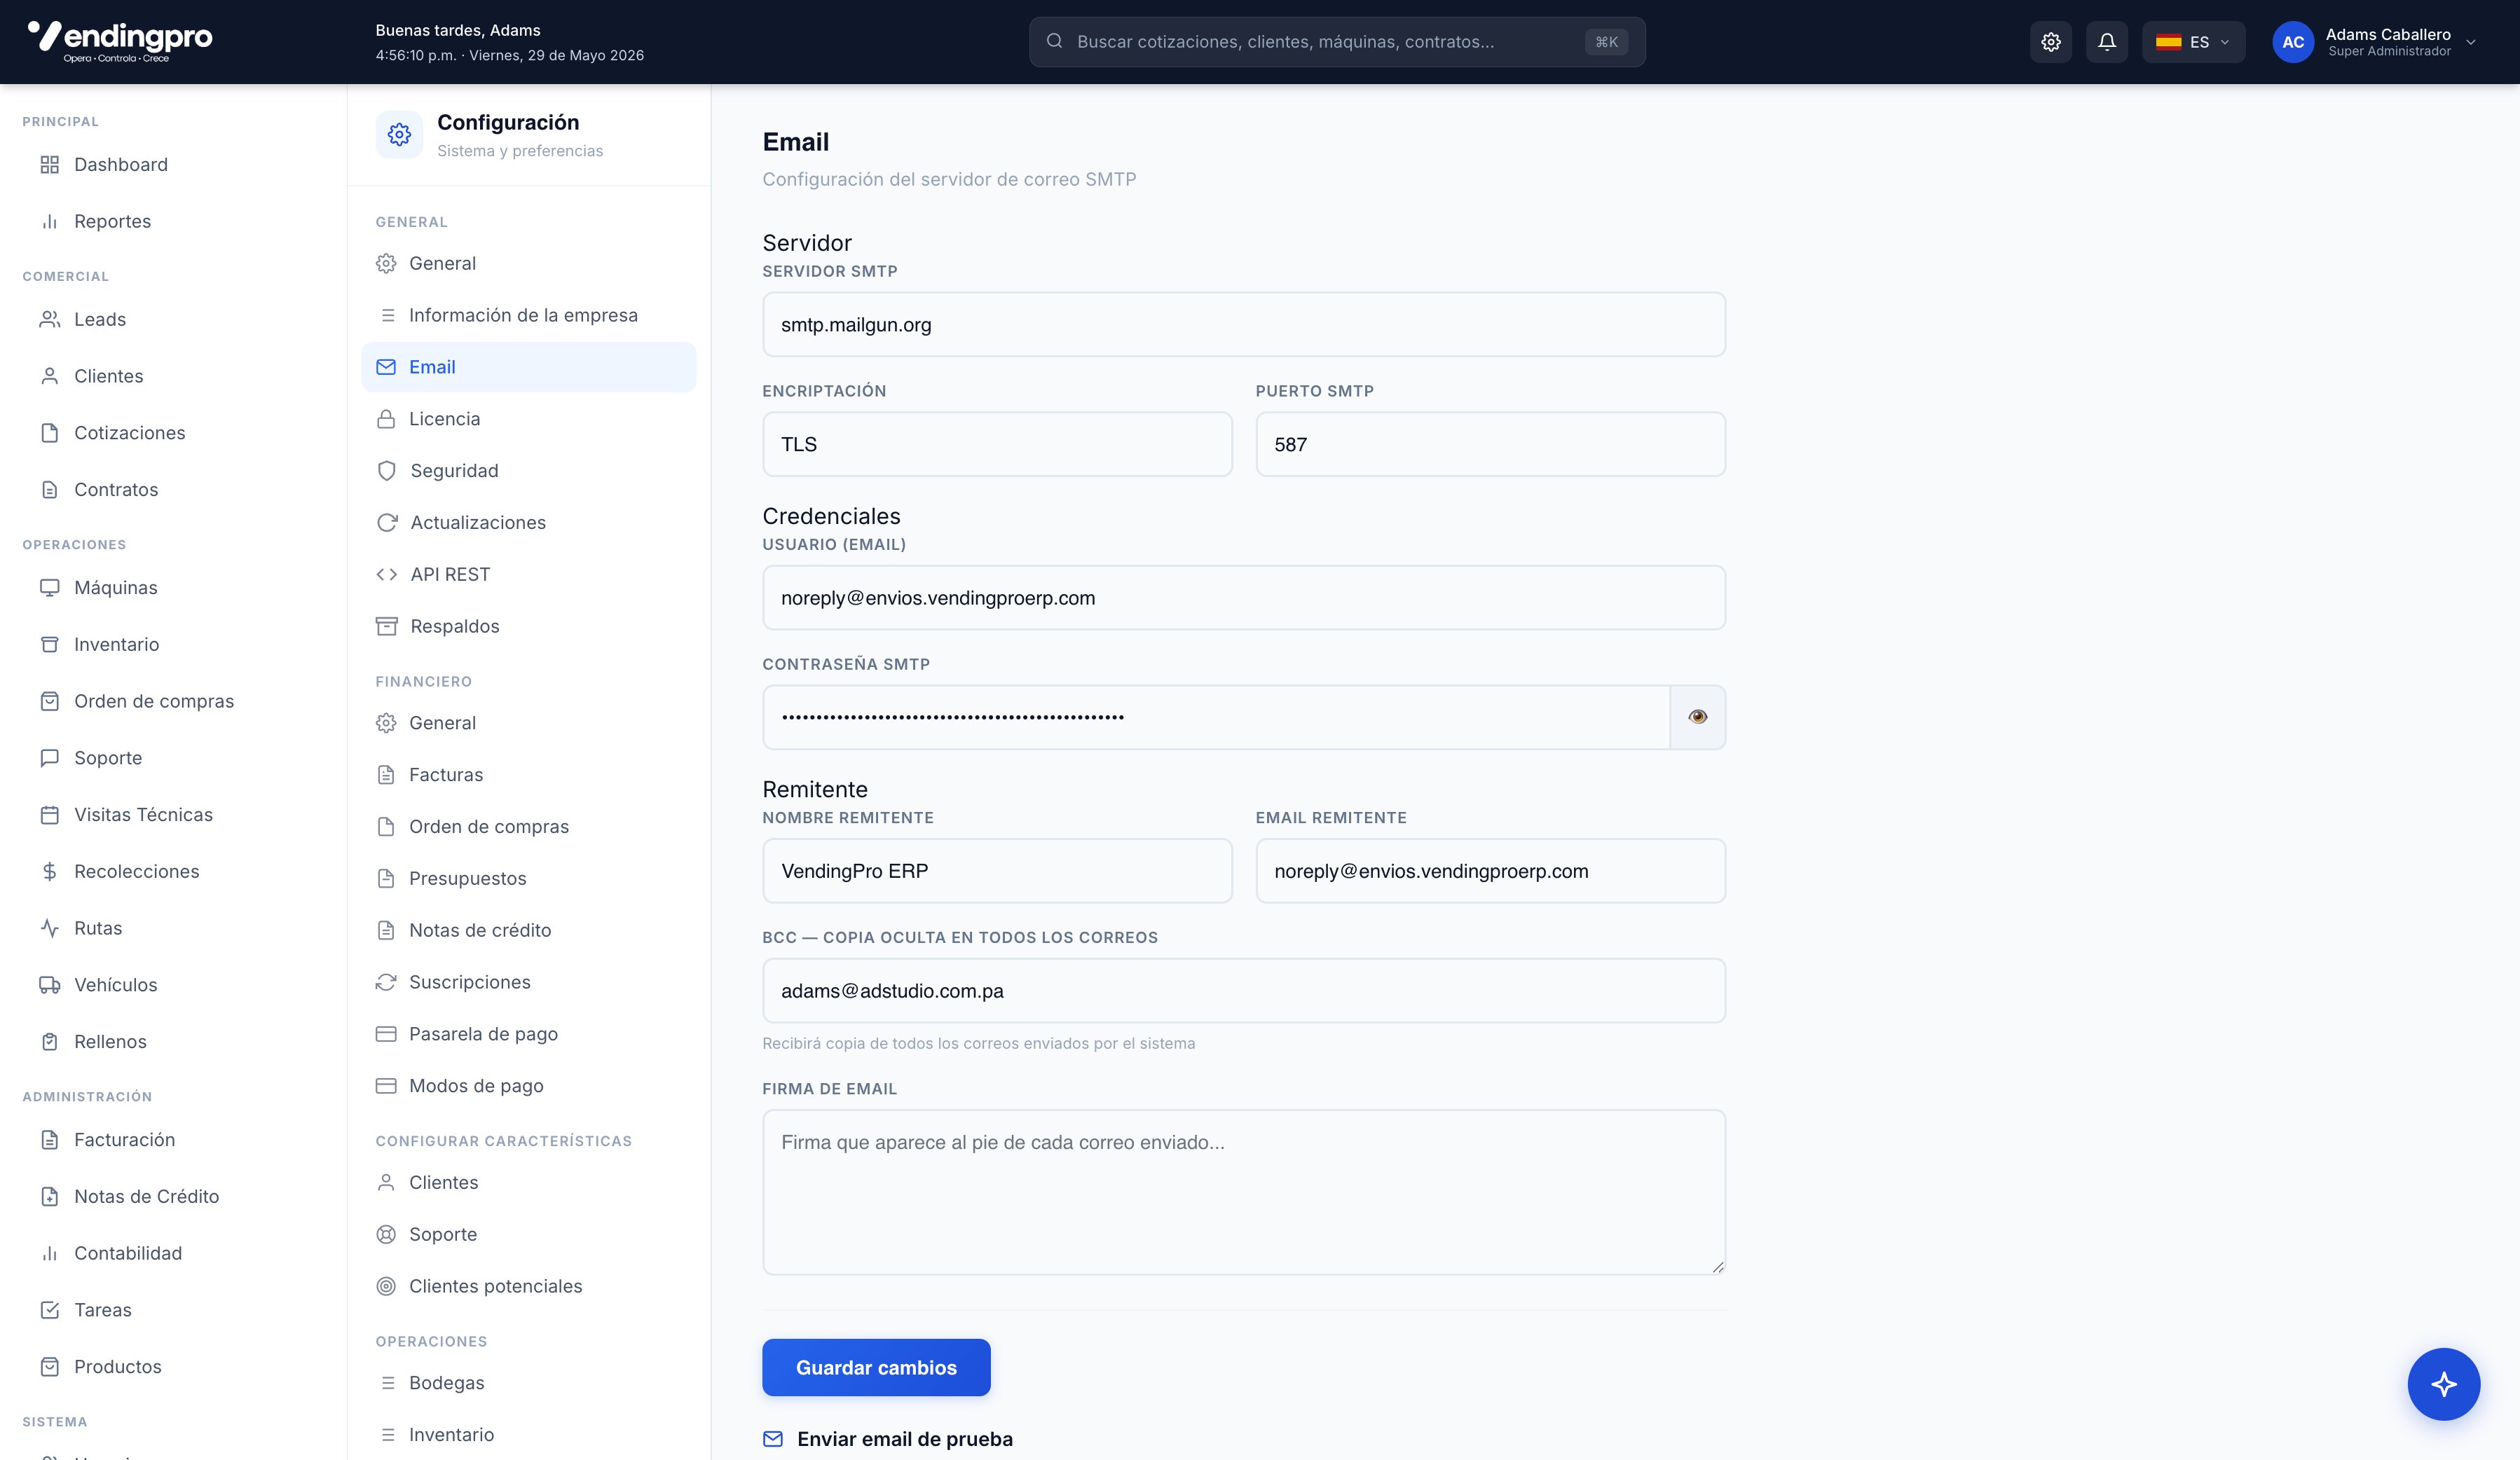This screenshot has height=1460, width=2520.
Task: Click the Suscripciones sync icon
Action: (386, 982)
